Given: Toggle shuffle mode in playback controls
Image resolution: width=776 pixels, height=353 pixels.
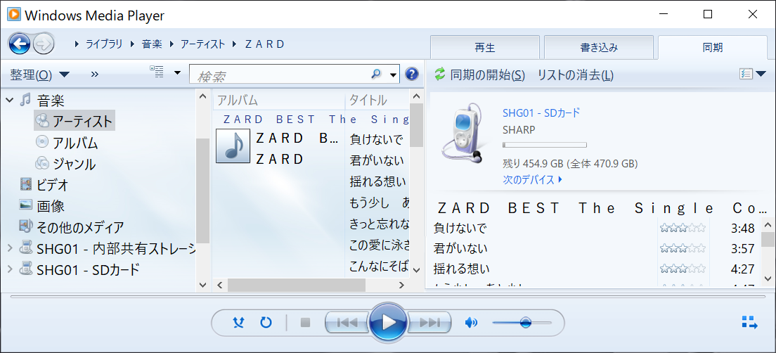Looking at the screenshot, I should 239,323.
